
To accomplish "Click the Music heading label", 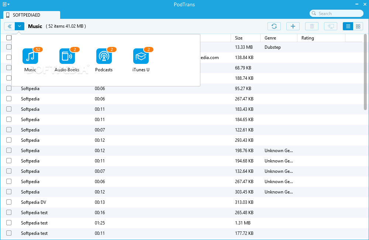I will (x=35, y=26).
